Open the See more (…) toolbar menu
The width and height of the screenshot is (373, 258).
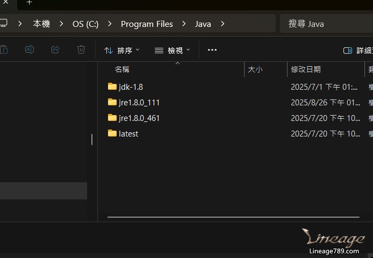click(212, 50)
